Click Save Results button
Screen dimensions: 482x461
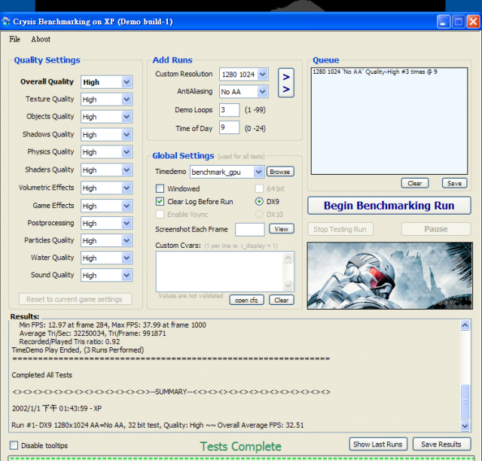click(441, 444)
